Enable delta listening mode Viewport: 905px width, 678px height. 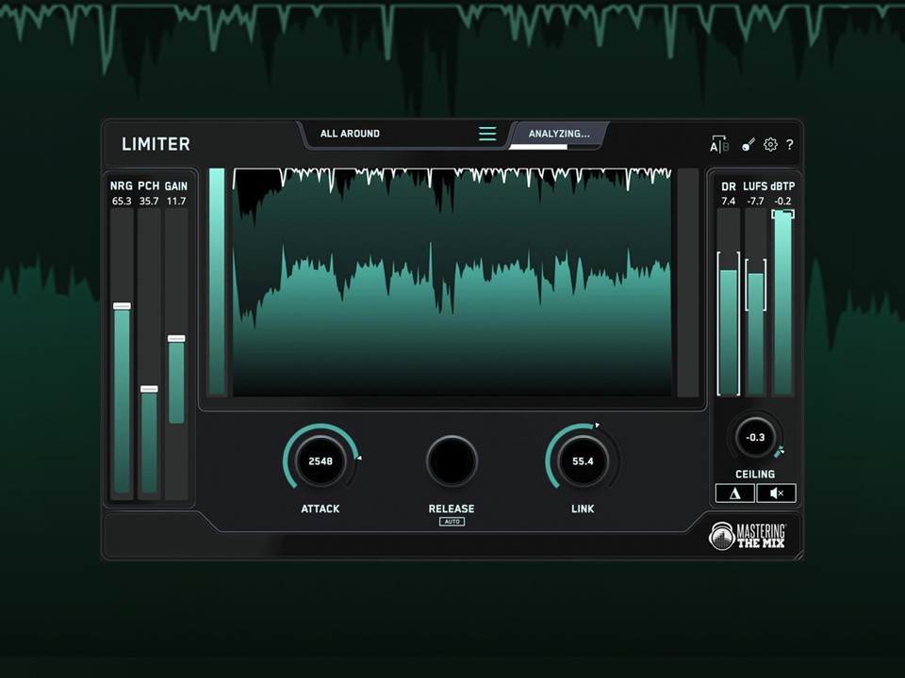tap(734, 492)
